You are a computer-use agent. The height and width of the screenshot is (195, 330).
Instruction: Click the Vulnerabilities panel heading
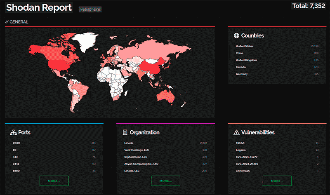pos(258,132)
